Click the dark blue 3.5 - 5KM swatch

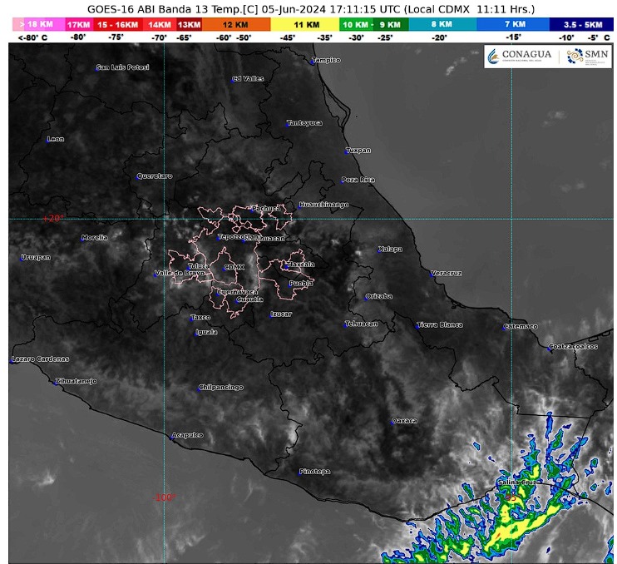pyautogui.click(x=582, y=26)
